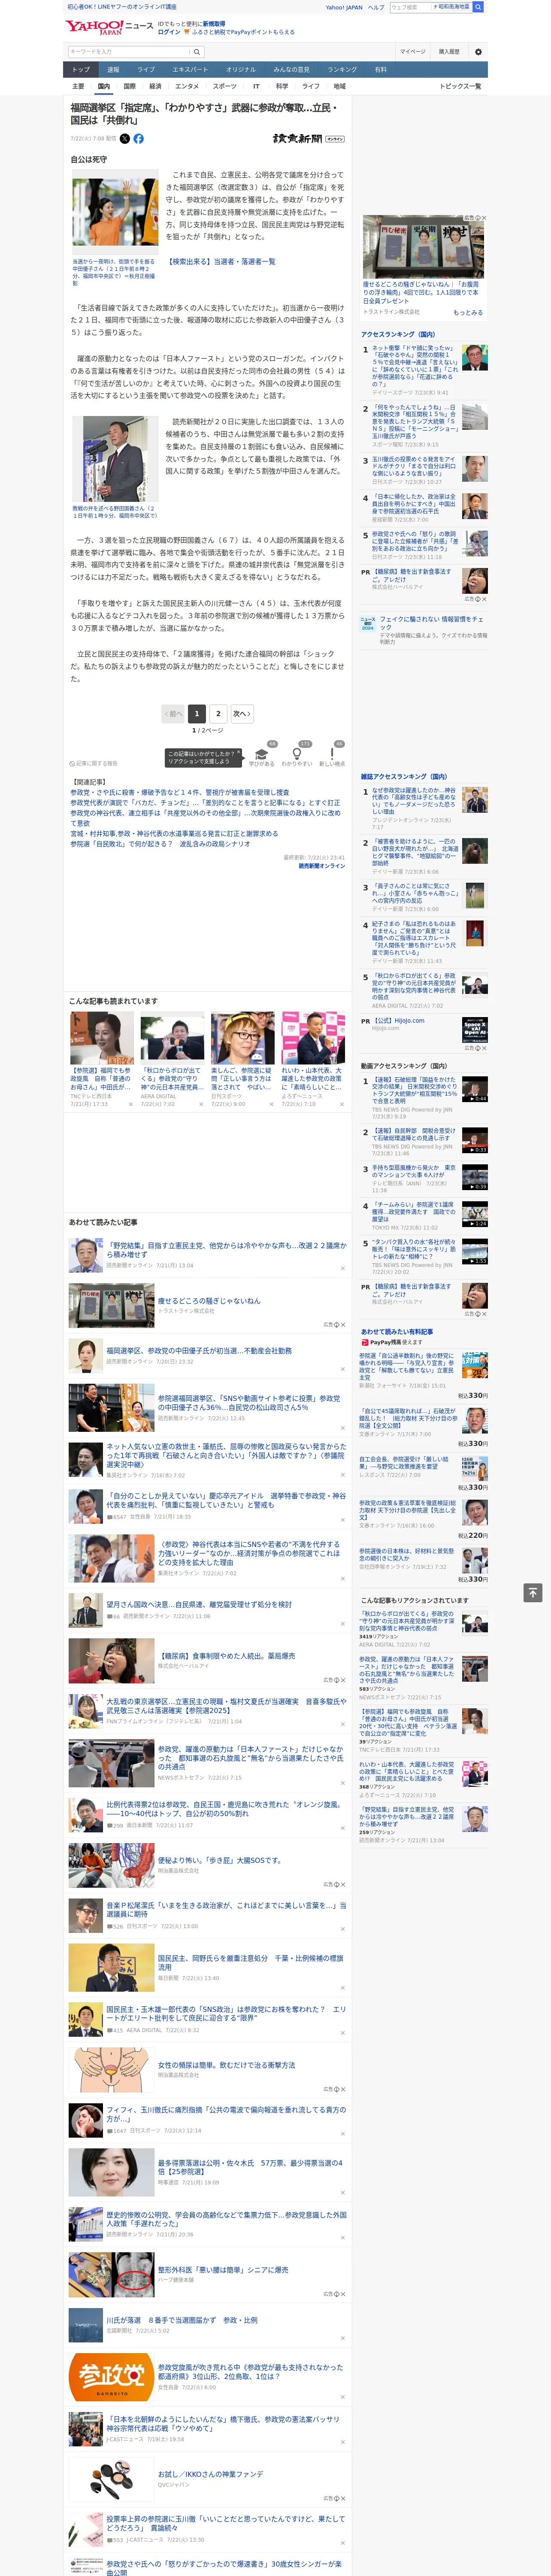Viewport: 551px width, 2576px height.
Task: Select スポーツ category
Action: click(225, 86)
